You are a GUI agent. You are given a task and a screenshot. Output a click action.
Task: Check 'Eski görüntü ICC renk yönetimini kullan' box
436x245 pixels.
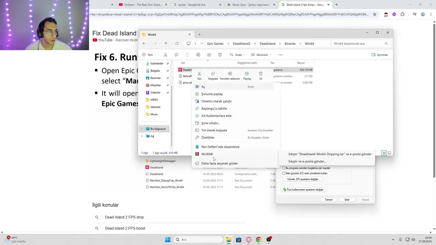coord(284,173)
